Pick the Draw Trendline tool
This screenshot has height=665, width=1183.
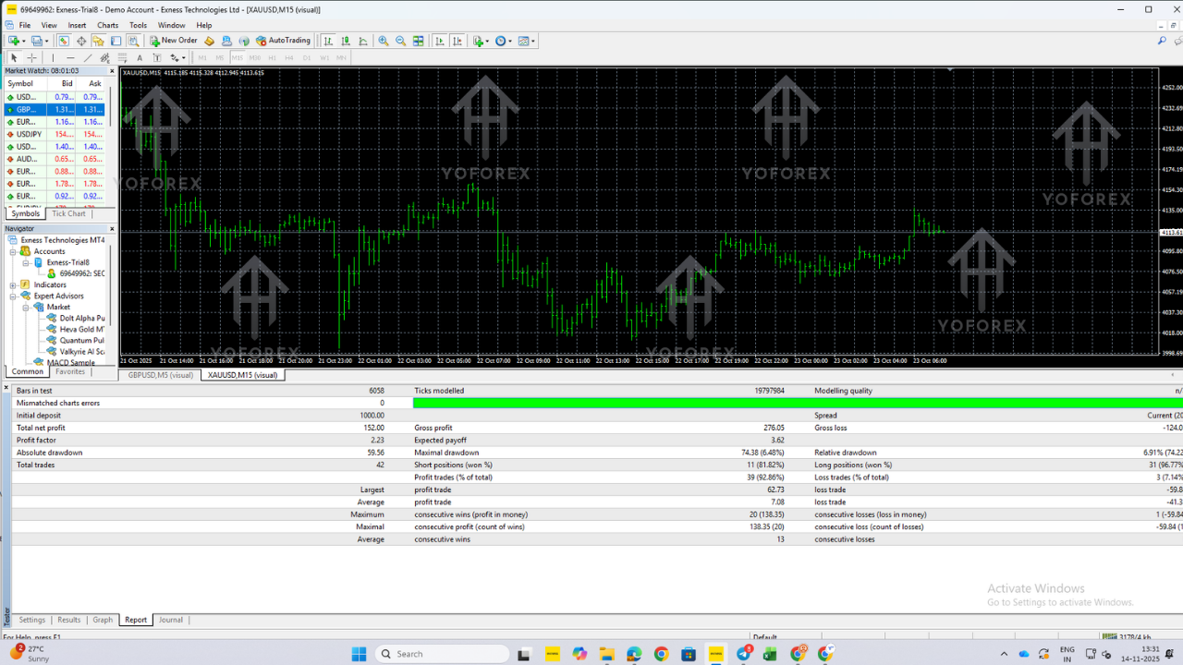click(x=88, y=58)
